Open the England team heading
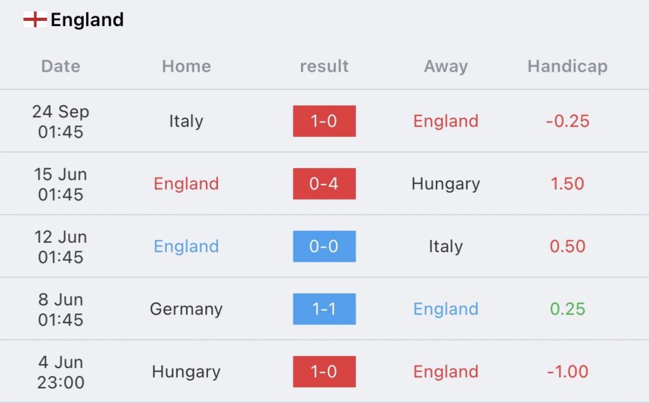Viewport: 649px width, 403px height. 87,20
